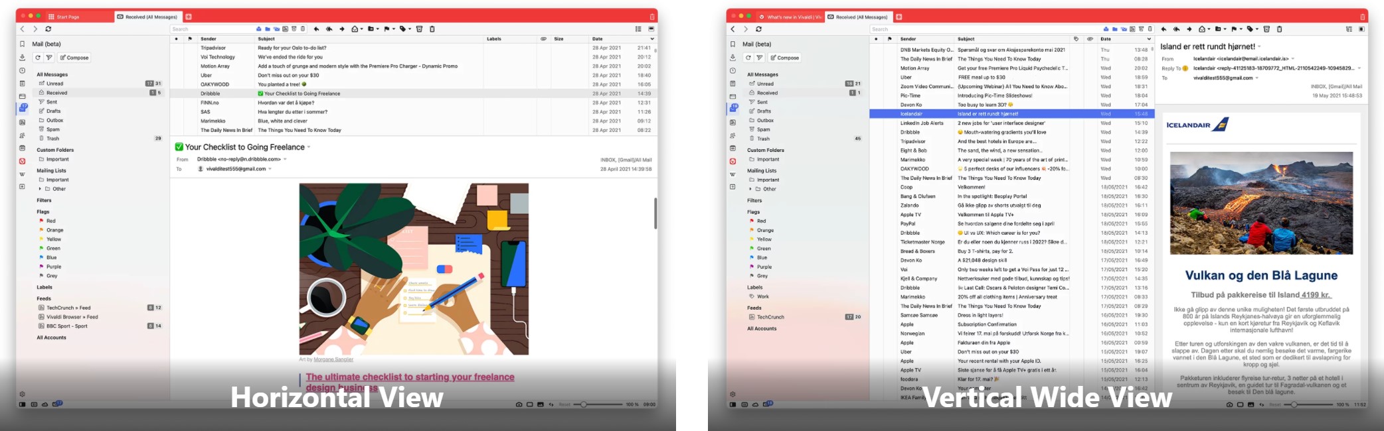Viewport: 1384px width, 431px height.
Task: Open Vivaldi web panel in Horizontal View sidebar
Action: 22,161
